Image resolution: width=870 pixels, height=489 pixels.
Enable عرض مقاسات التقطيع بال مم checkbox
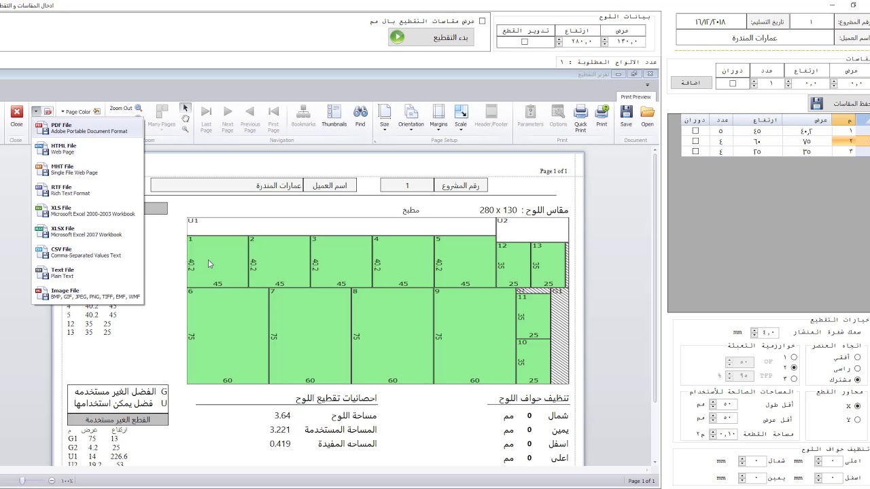482,21
